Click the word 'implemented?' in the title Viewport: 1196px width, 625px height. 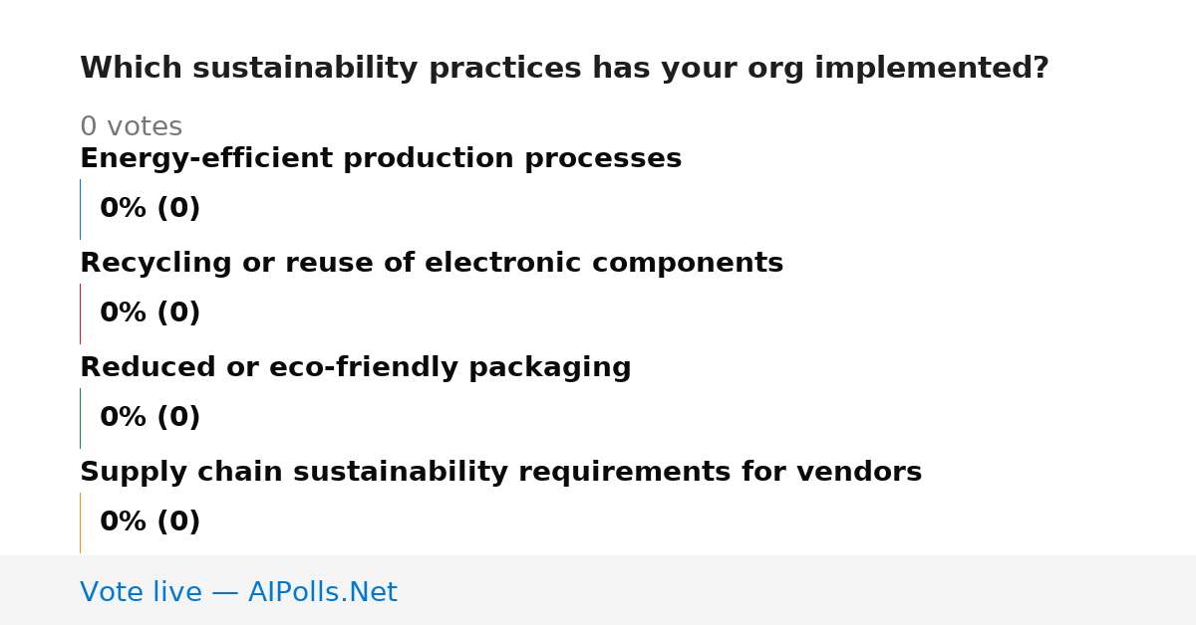tap(932, 69)
